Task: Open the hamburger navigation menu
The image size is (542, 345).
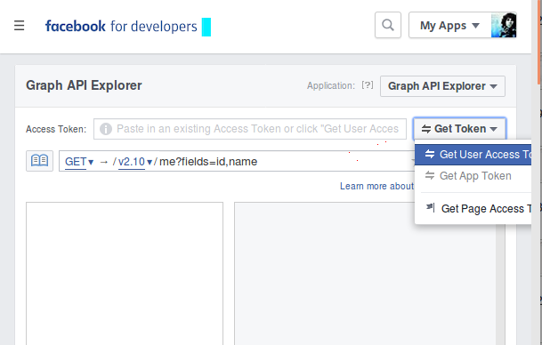Action: click(19, 25)
